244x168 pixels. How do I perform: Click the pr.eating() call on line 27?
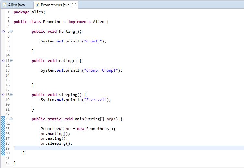point(54,138)
